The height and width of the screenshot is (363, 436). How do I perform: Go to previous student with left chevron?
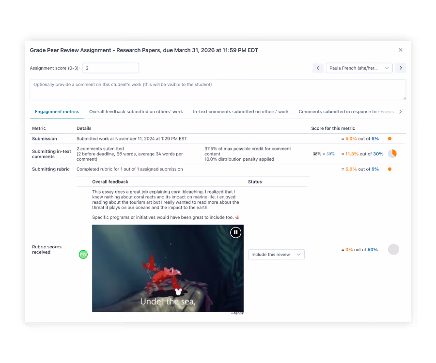pyautogui.click(x=318, y=68)
